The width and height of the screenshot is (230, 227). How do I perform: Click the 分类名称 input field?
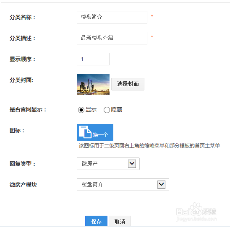click(x=112, y=17)
